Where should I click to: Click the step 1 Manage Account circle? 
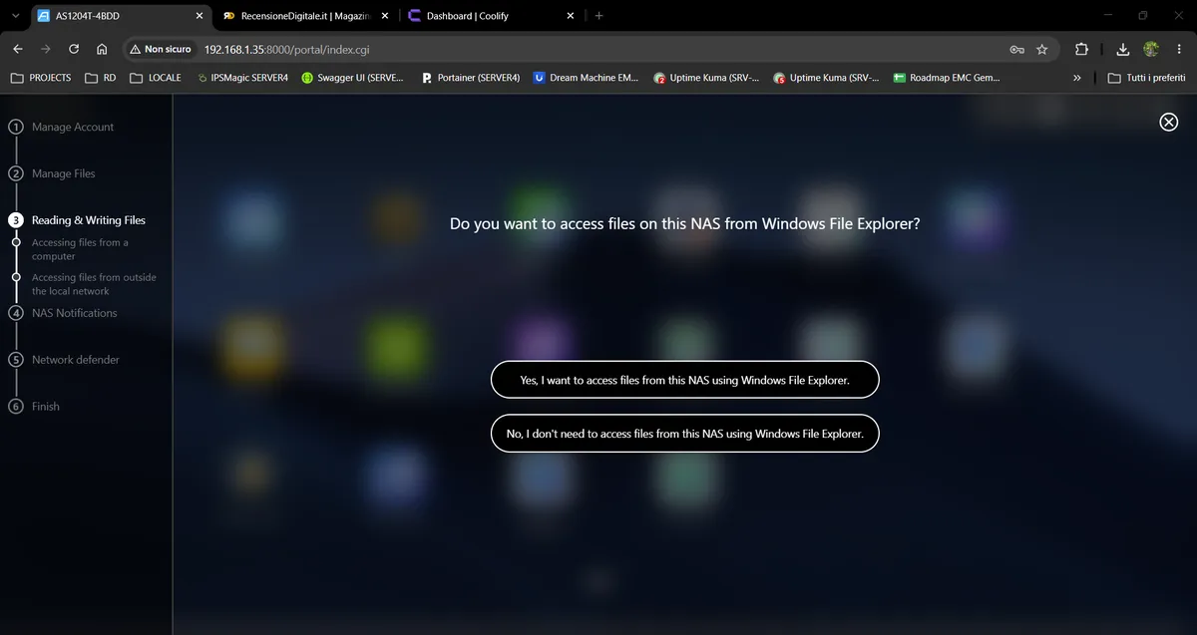click(x=16, y=127)
